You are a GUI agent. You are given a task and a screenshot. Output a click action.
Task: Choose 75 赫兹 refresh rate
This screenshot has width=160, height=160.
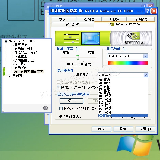click(123, 89)
